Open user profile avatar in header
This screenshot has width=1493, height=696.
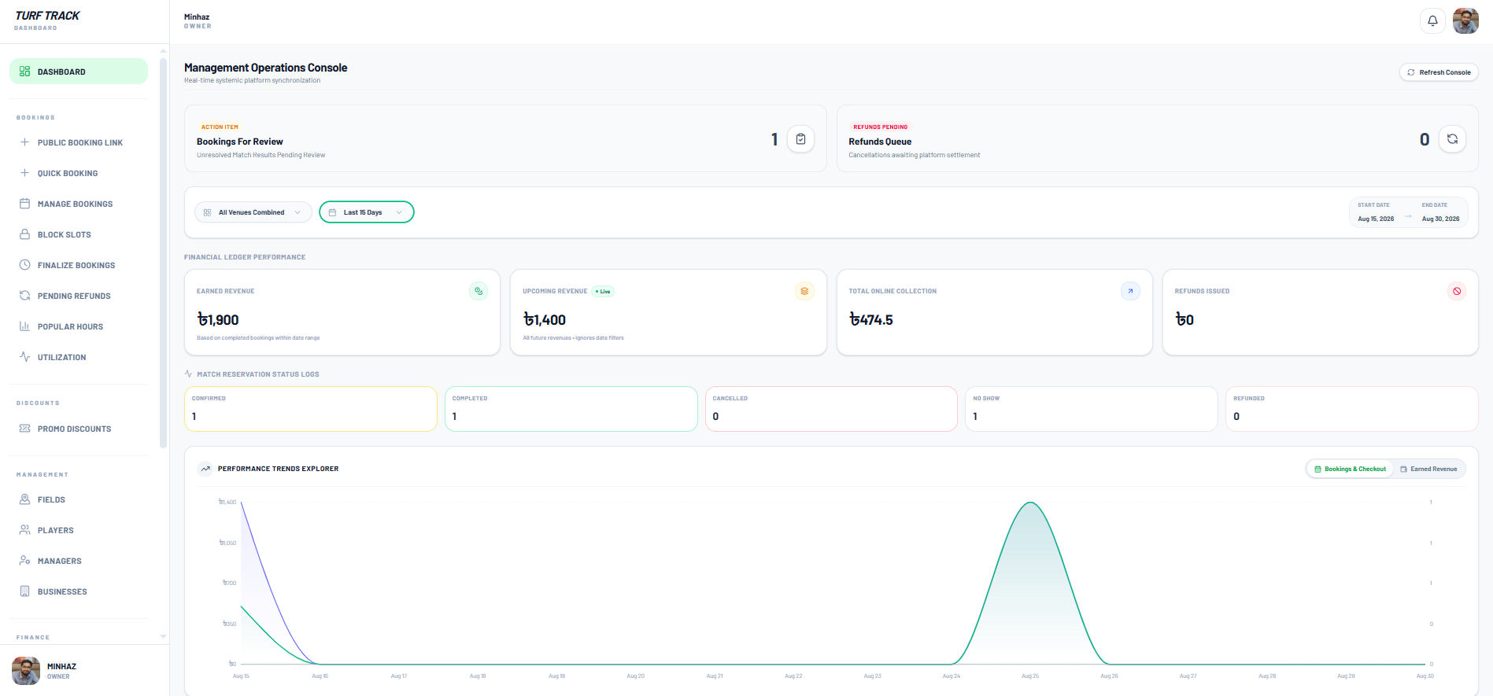point(1465,21)
